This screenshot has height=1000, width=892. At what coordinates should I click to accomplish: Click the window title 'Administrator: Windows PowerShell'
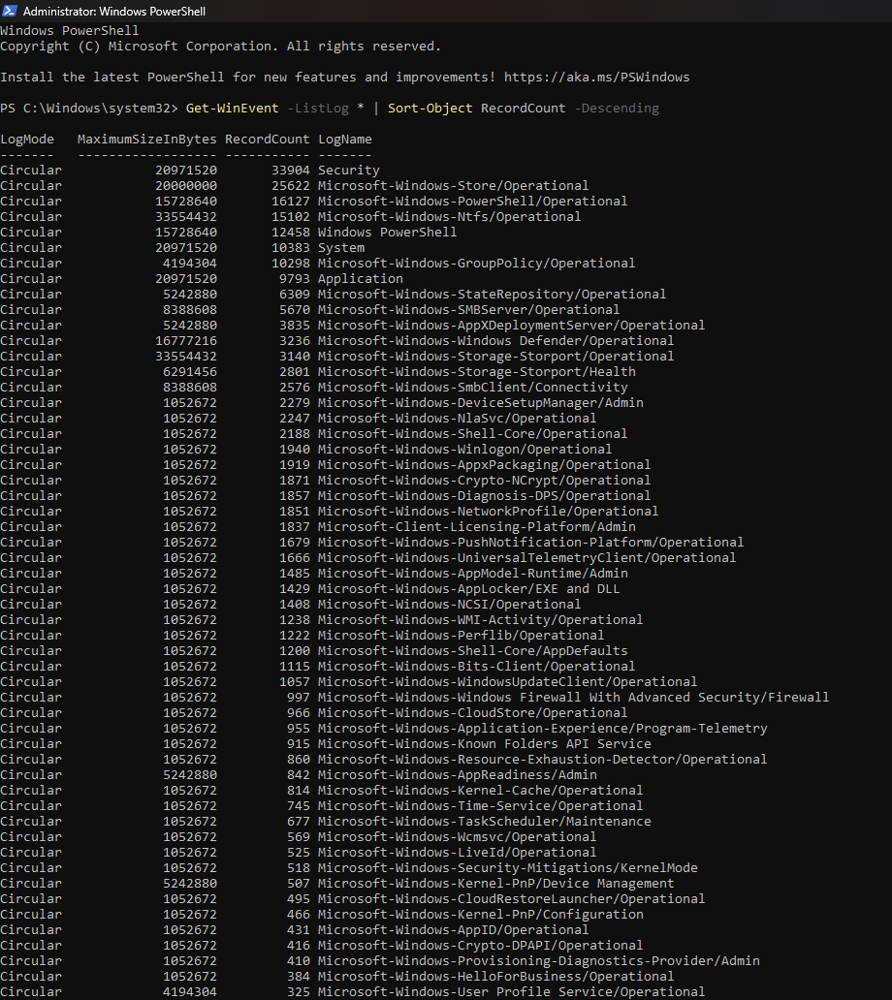coord(114,11)
